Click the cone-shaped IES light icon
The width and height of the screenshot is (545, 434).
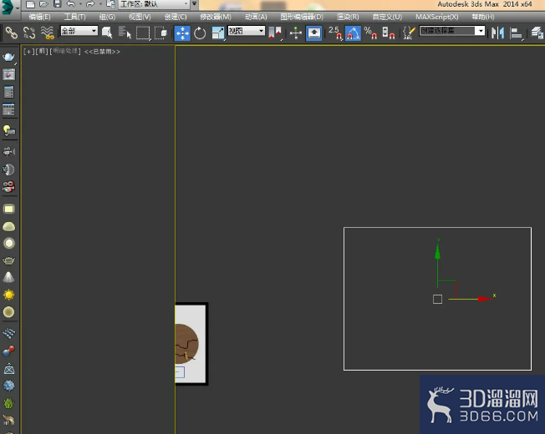pyautogui.click(x=8, y=277)
